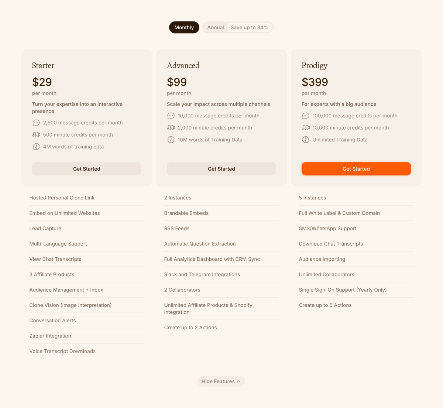Click the Save up to 34% badge
443x408 pixels.
(249, 27)
